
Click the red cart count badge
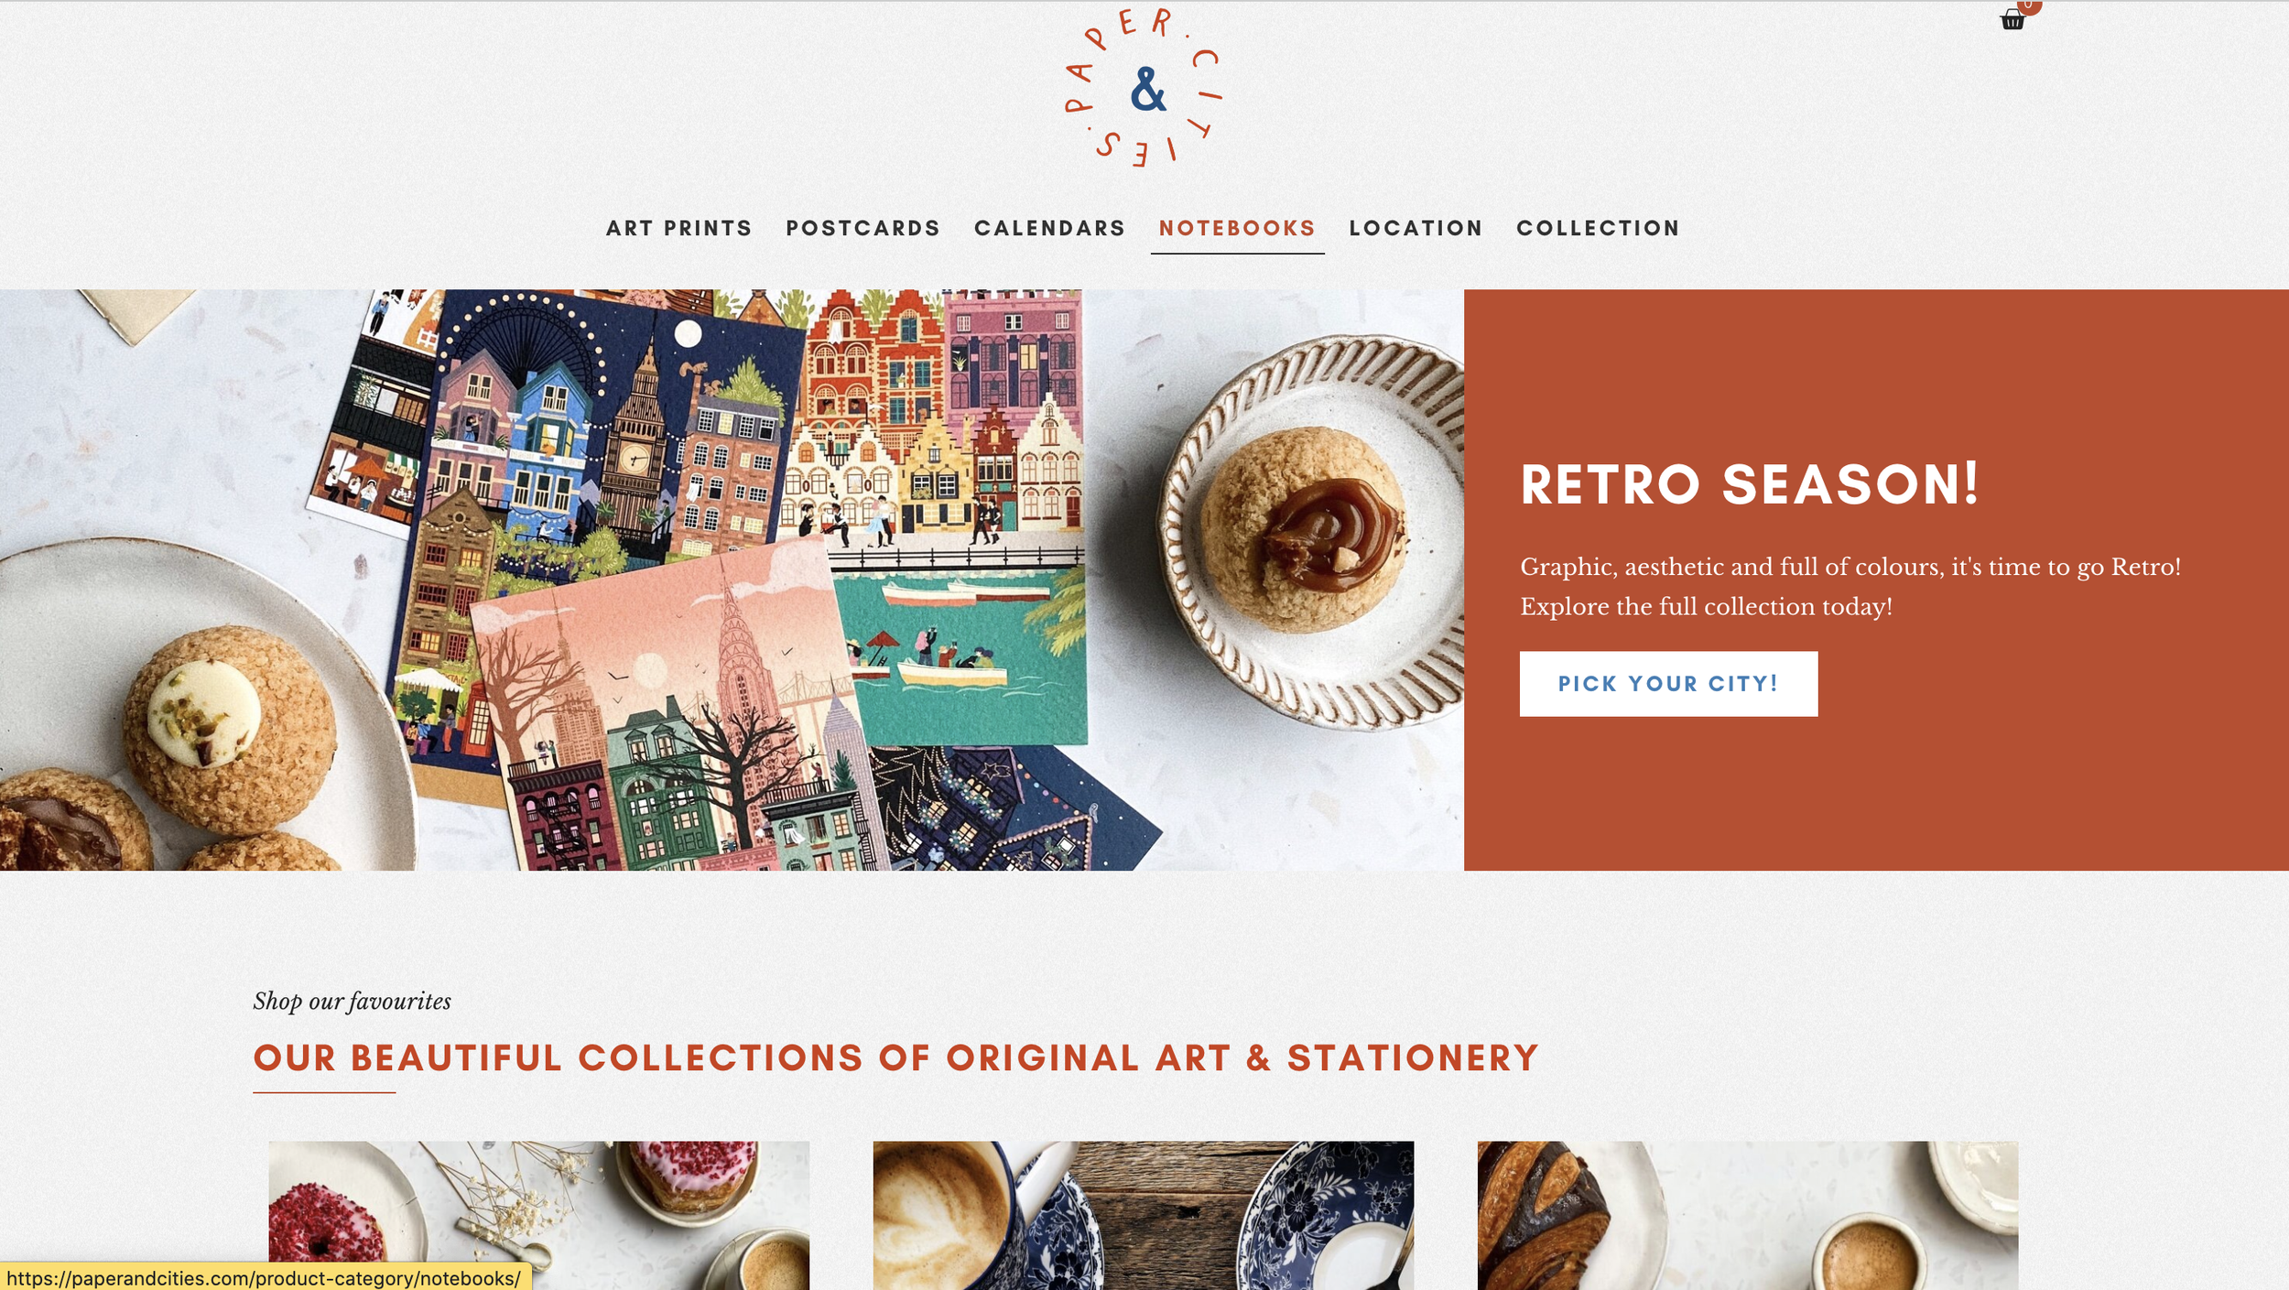2029,5
